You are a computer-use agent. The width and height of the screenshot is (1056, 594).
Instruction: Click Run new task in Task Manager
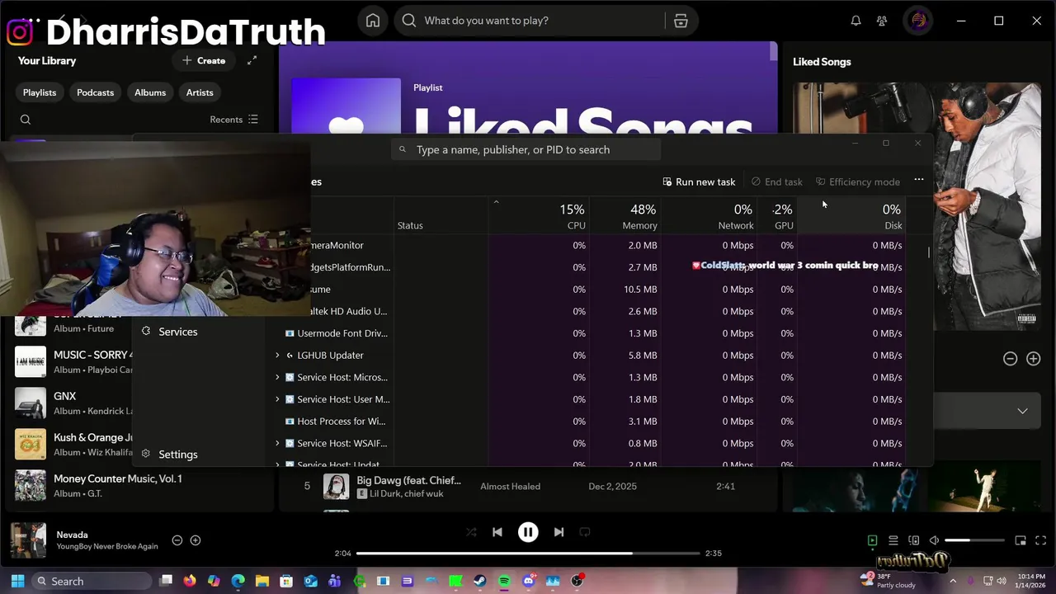click(699, 181)
